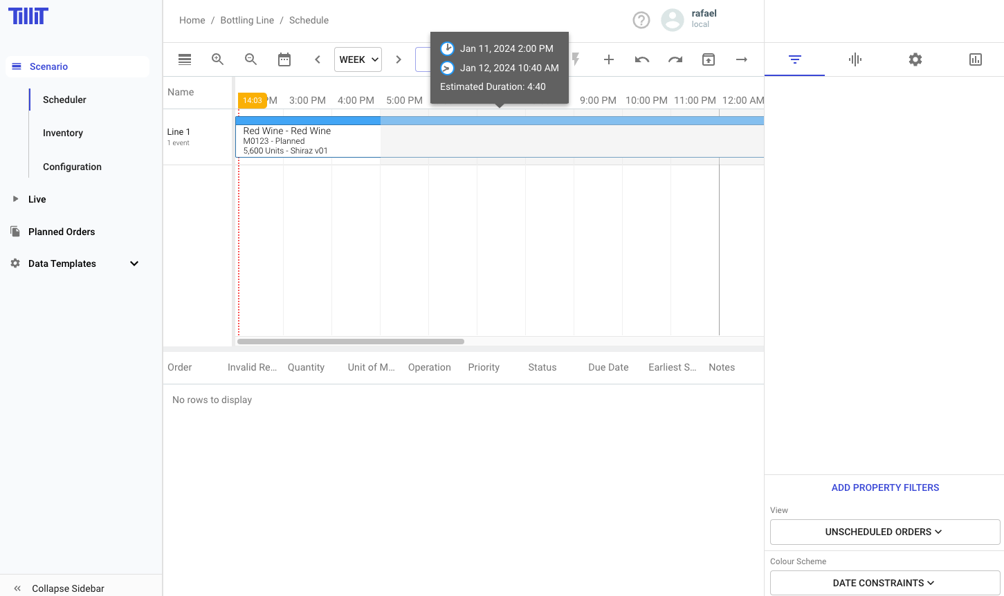The width and height of the screenshot is (1004, 596).
Task: Click the zoom out magnifier icon
Action: coord(250,59)
